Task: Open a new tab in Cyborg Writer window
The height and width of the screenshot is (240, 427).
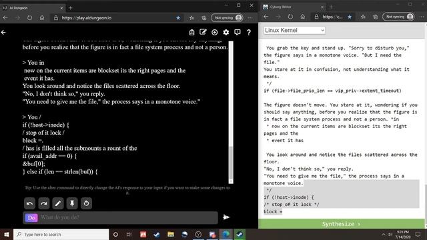Action: pyautogui.click(x=331, y=7)
